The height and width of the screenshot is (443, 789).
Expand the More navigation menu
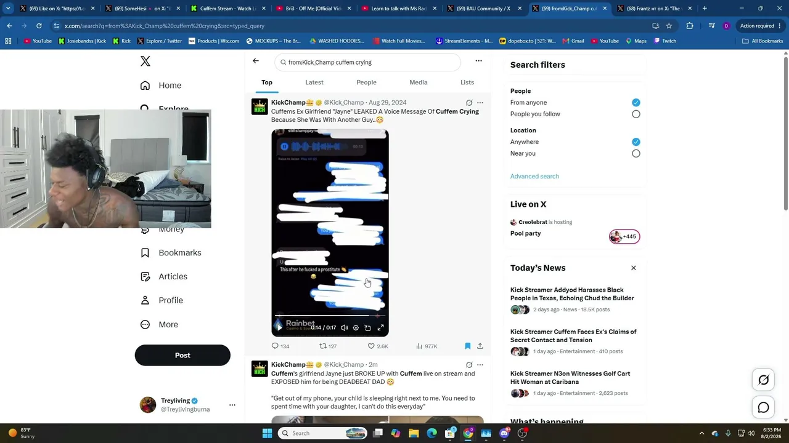pyautogui.click(x=160, y=324)
